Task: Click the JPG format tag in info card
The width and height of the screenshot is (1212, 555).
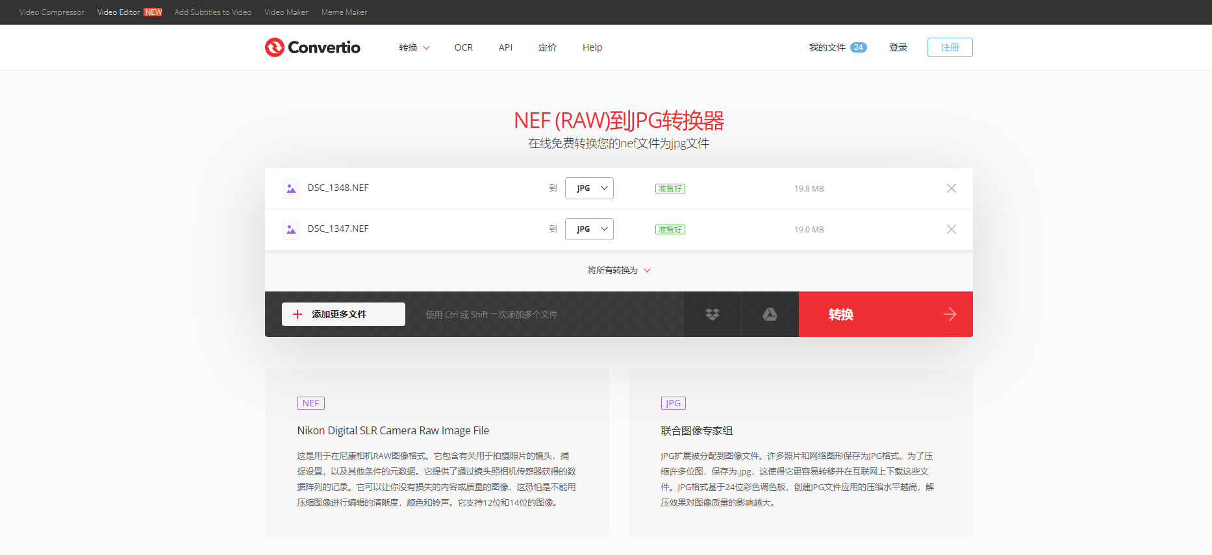Action: click(674, 403)
